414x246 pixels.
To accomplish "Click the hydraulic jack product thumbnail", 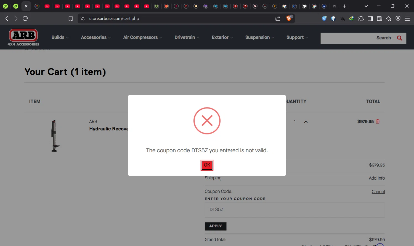I will tap(55, 136).
